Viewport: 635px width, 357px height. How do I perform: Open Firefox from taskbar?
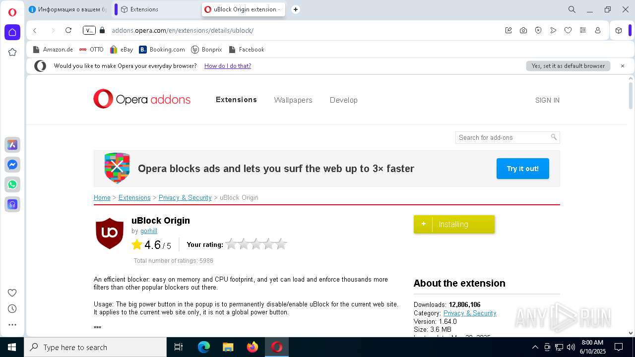coord(253,347)
